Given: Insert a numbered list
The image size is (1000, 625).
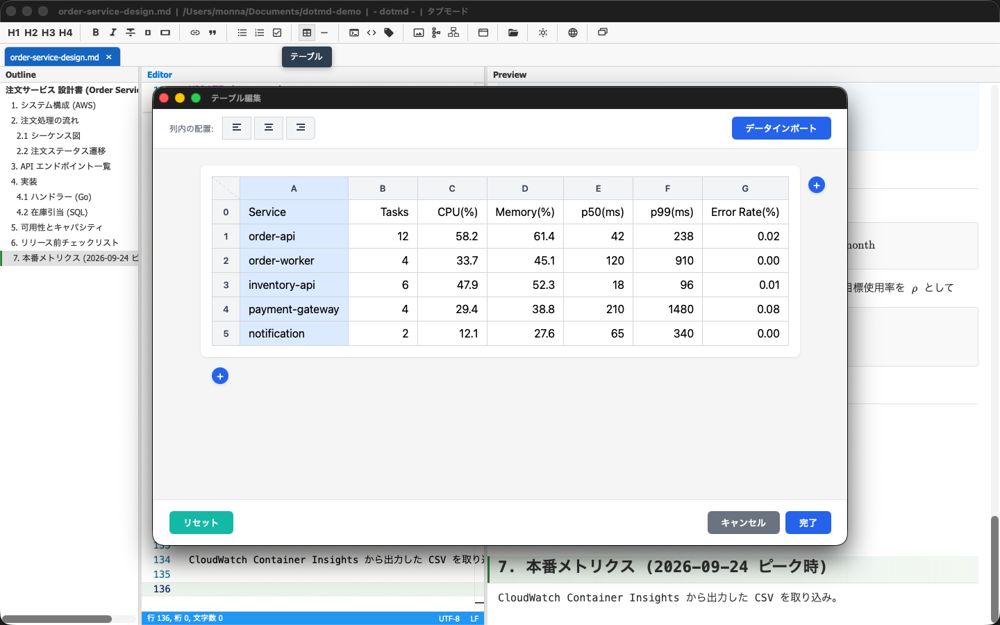Looking at the screenshot, I should click(x=260, y=33).
